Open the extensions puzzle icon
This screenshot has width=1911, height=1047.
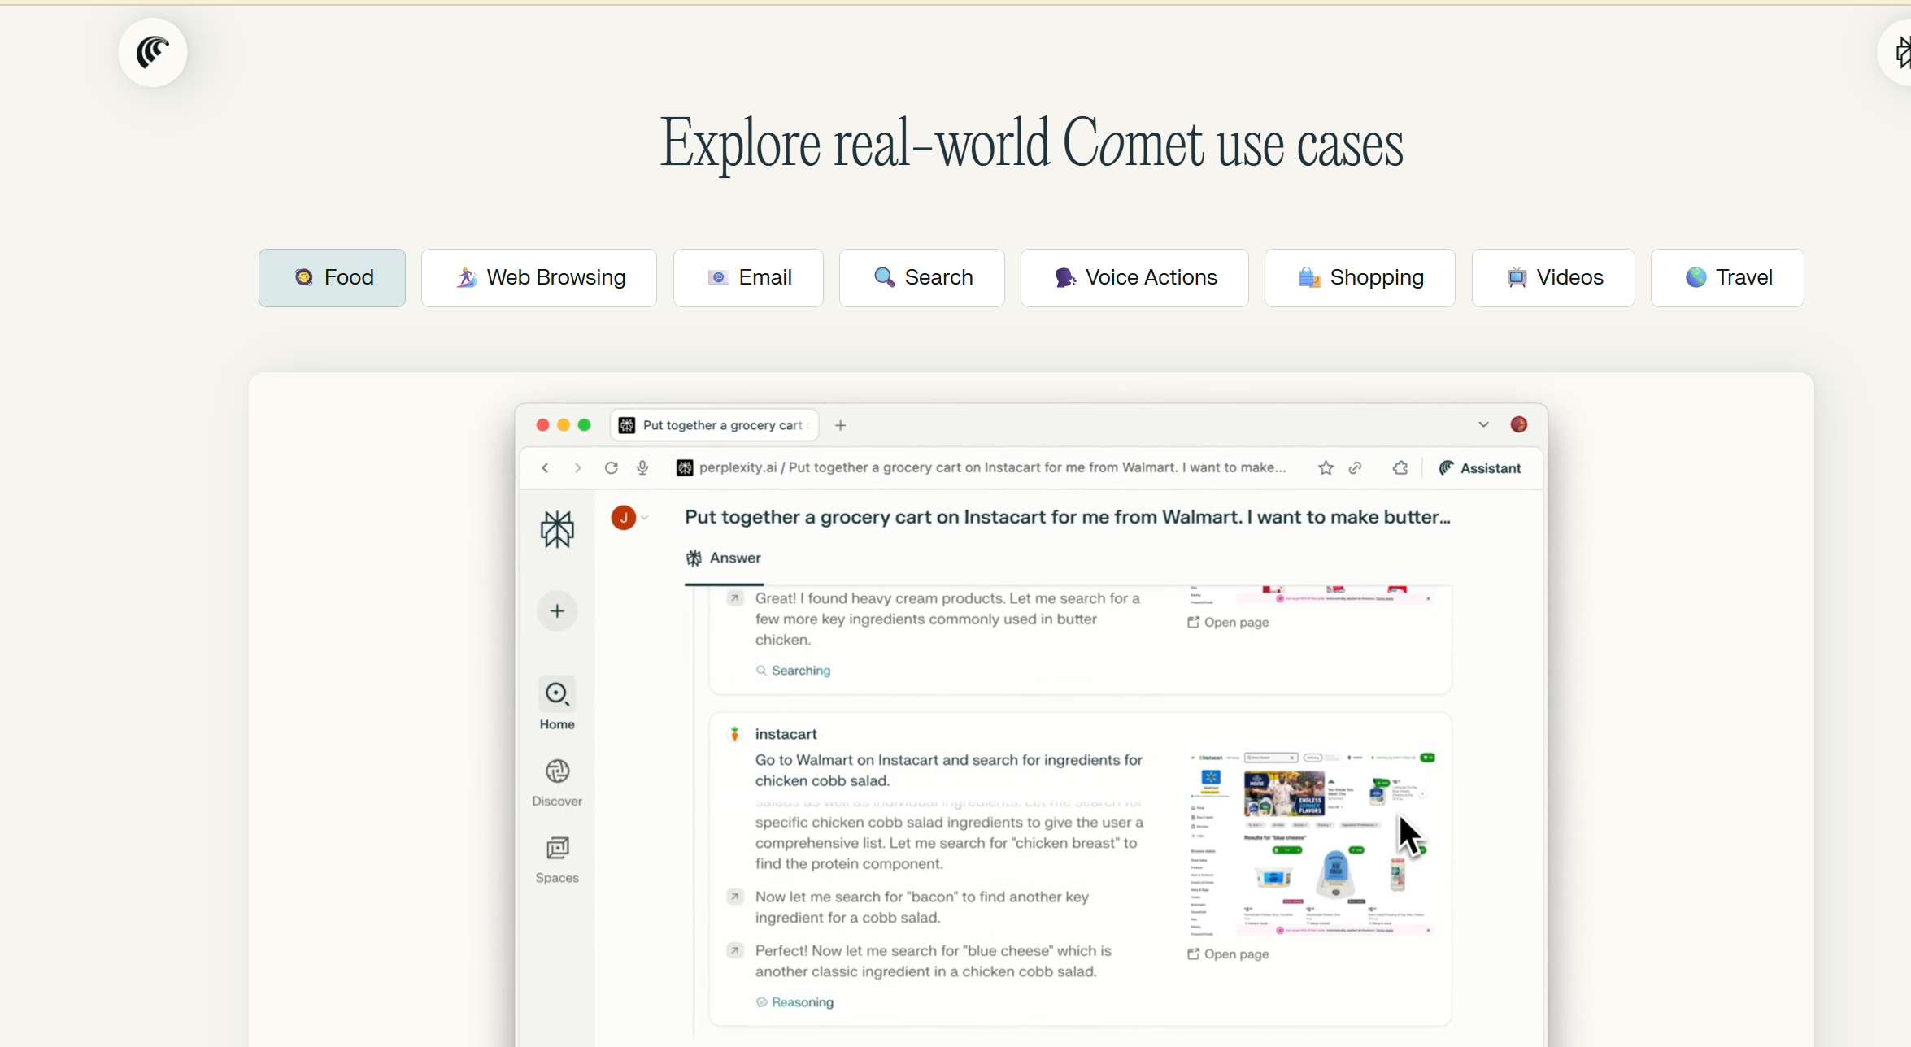pos(1400,468)
